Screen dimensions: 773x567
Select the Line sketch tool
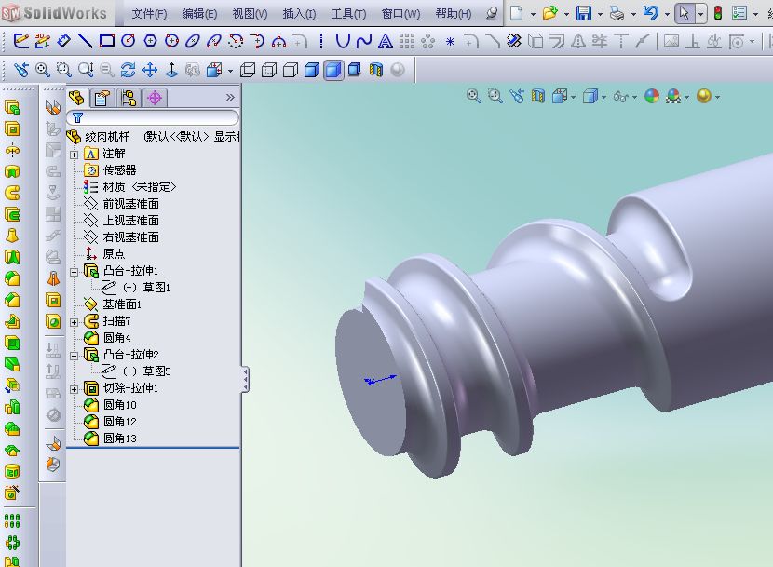tap(85, 41)
